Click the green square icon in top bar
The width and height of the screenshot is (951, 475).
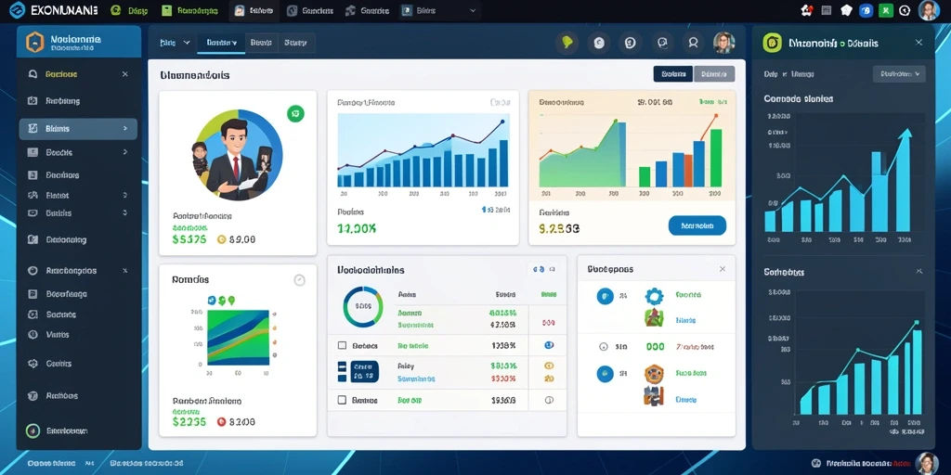(887, 9)
